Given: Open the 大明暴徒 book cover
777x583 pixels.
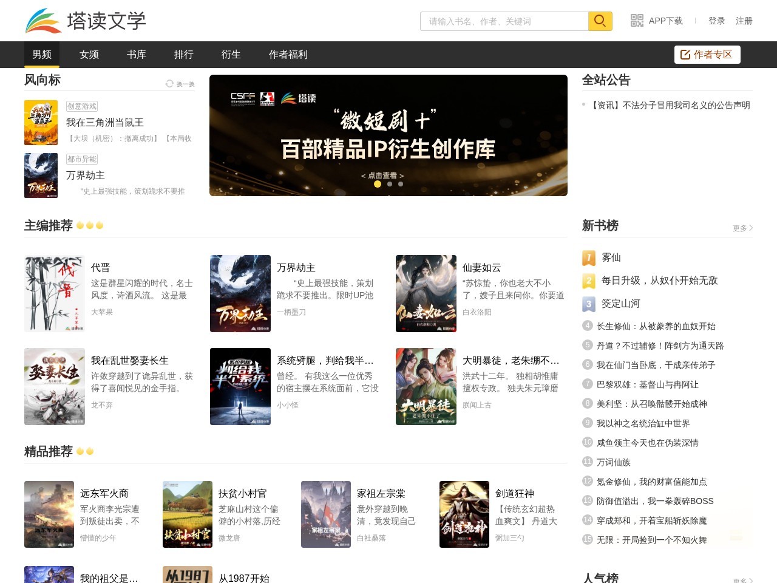Looking at the screenshot, I should 426,387.
